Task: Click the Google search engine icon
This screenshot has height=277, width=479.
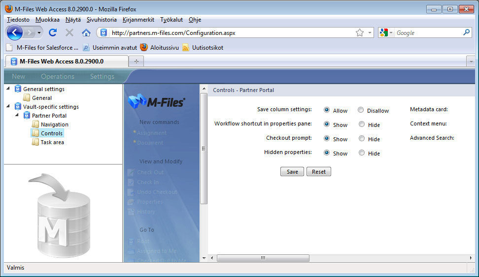Action: [384, 32]
